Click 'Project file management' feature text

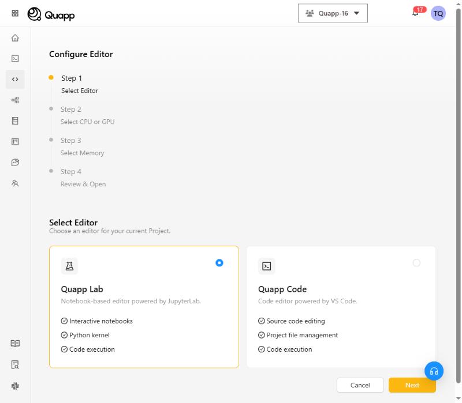pyautogui.click(x=302, y=335)
